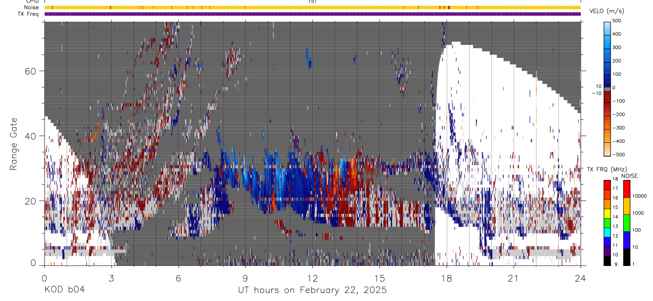653x301 pixels.
Task: Click the 'TX FRQ (MHz)' legend title
Action: click(x=606, y=169)
